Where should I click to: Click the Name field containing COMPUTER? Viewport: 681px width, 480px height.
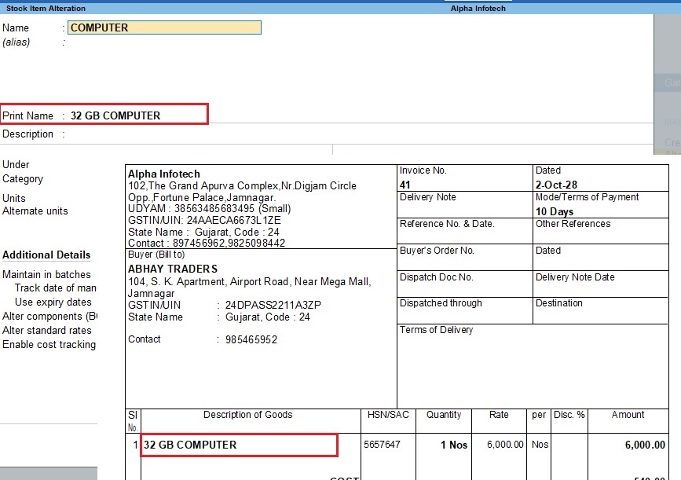click(163, 27)
